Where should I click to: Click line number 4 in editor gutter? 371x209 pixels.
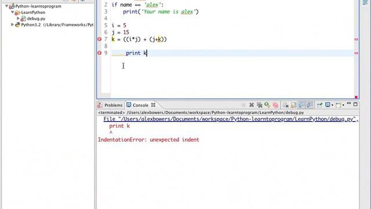tap(106, 19)
